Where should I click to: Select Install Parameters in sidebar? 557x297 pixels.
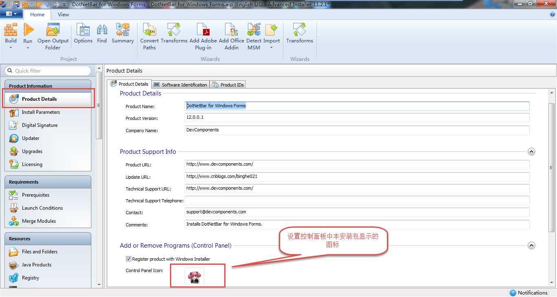41,112
